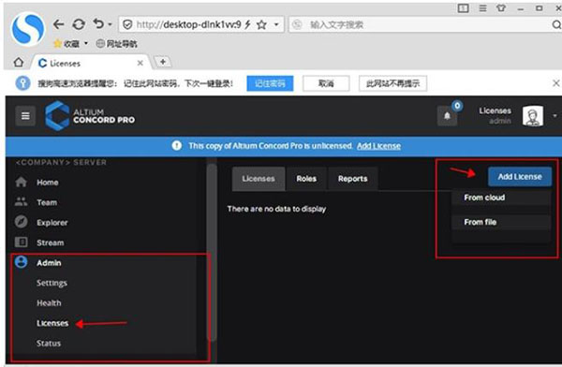Open Status under Admin
Screen dimensions: 562x367
(x=49, y=344)
